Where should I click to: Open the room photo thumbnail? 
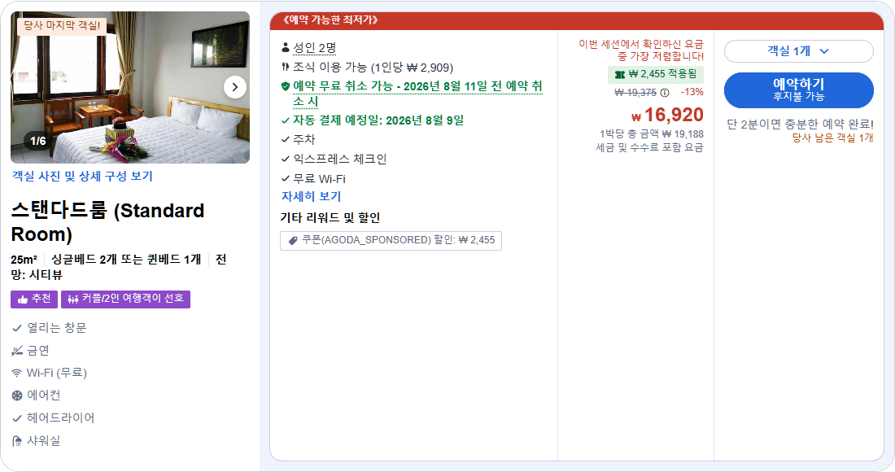pyautogui.click(x=130, y=87)
